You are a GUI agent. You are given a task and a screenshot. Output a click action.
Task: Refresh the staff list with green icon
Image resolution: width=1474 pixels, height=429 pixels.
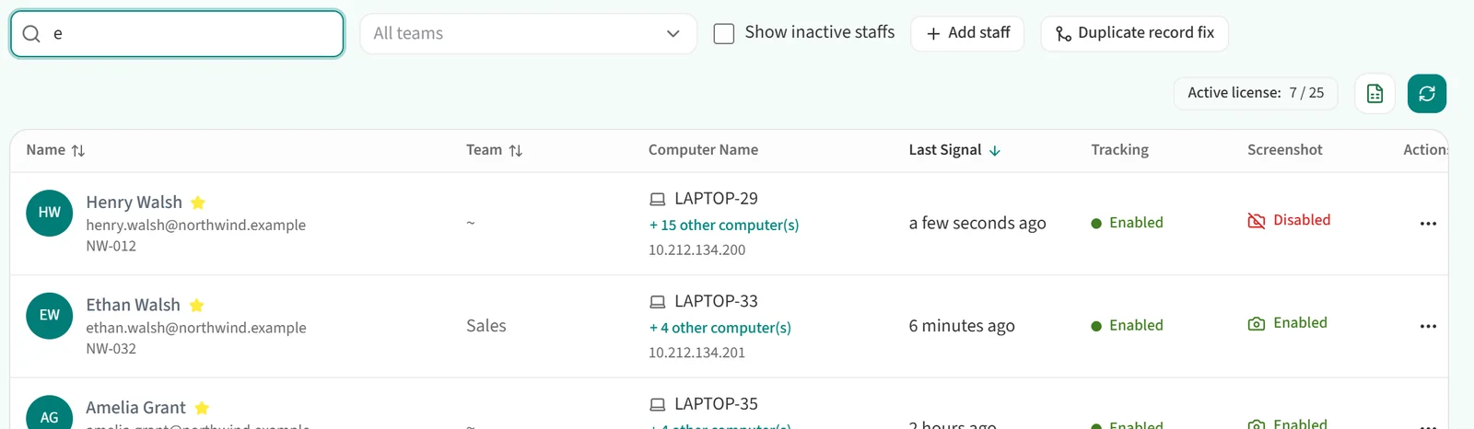pyautogui.click(x=1427, y=94)
